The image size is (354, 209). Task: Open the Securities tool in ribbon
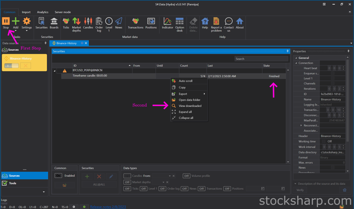click(41, 23)
